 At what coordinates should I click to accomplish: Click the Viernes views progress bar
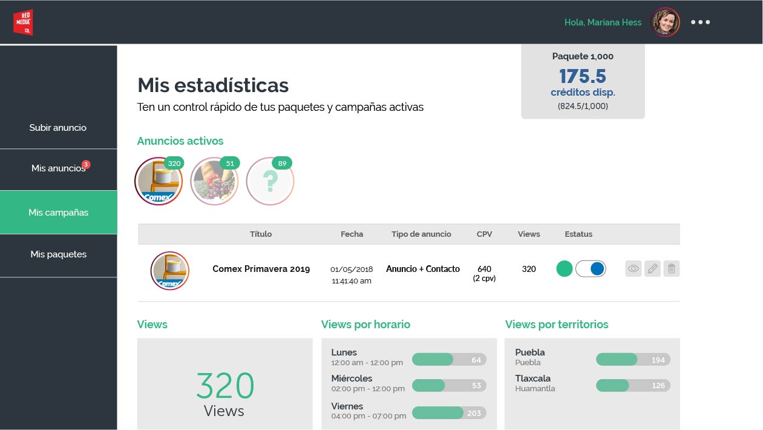pos(448,413)
